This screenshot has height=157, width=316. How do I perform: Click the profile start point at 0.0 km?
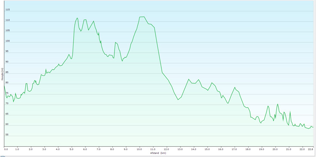(x=4, y=86)
